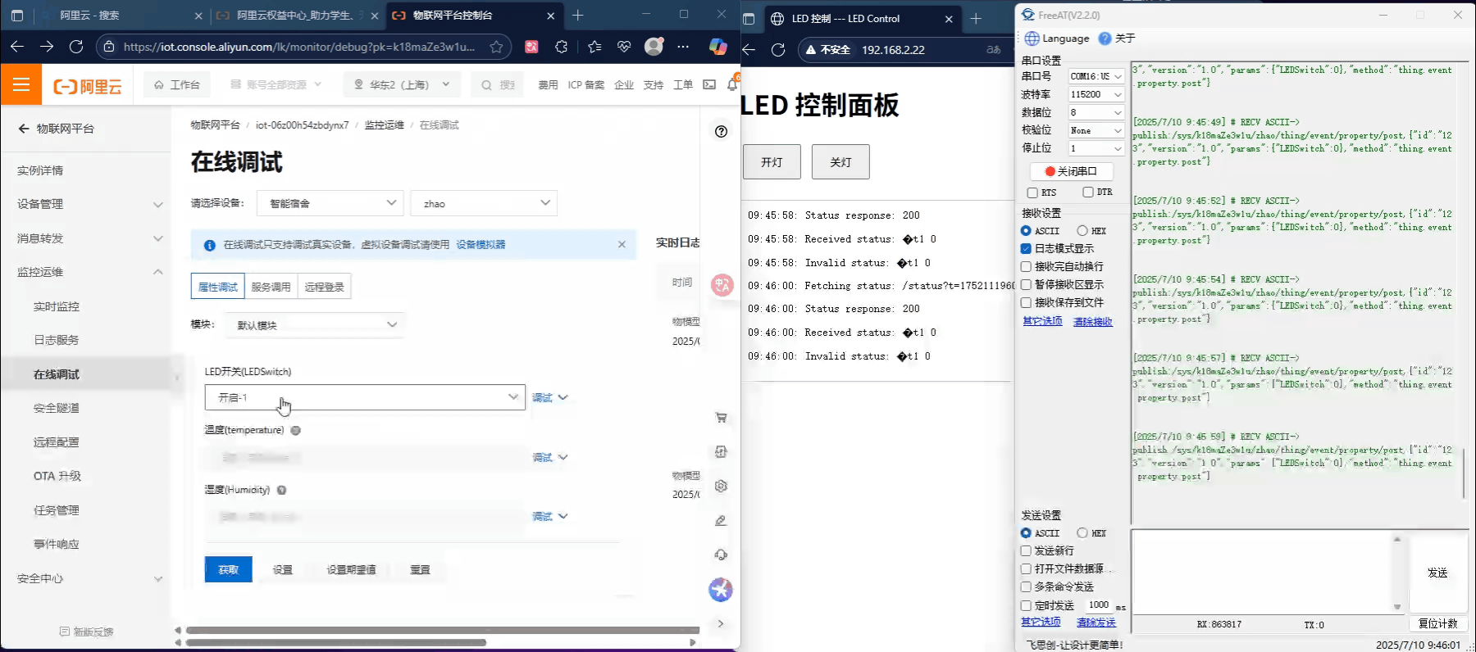This screenshot has width=1476, height=652.
Task: Close the blue info banner
Action: pos(622,244)
